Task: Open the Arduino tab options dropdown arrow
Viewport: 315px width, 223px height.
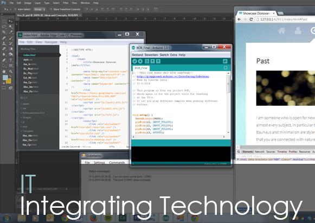Action: coord(226,68)
